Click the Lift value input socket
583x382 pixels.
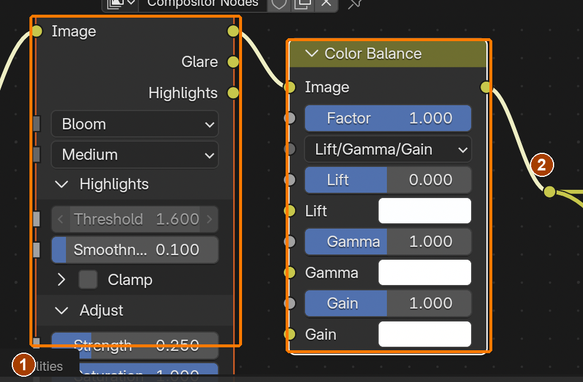point(290,180)
